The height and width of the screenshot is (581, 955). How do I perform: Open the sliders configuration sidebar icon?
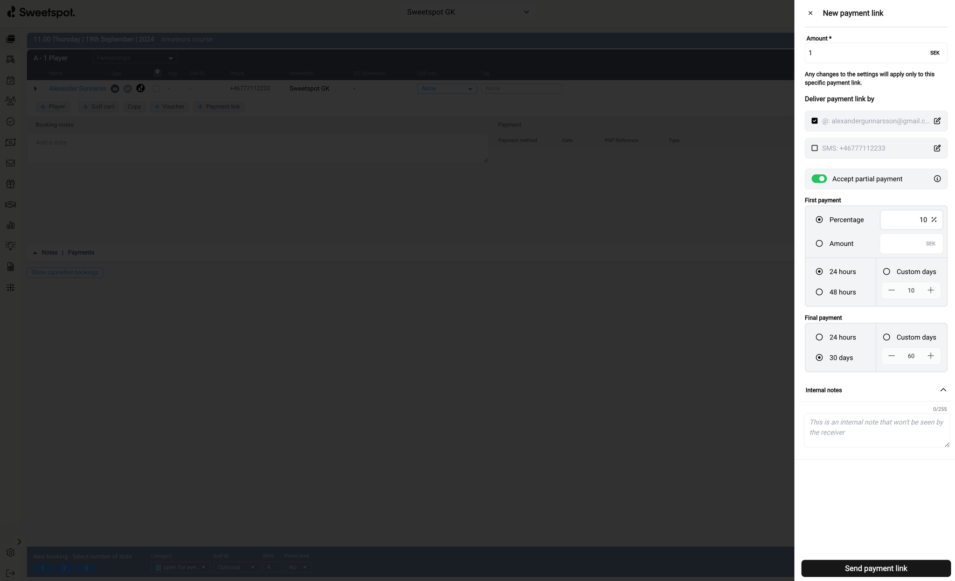[10, 287]
